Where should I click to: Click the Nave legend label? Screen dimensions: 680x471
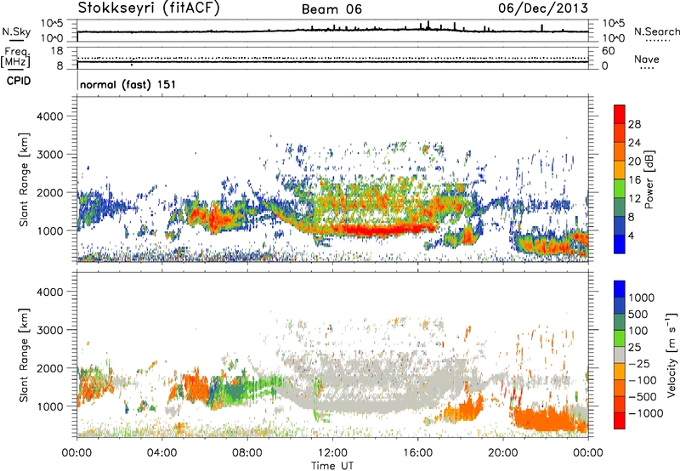click(x=646, y=59)
